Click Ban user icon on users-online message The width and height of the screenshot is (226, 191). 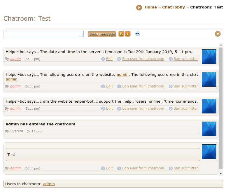coord(119,86)
